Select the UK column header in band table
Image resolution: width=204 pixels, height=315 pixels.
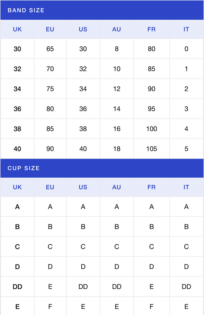(17, 29)
